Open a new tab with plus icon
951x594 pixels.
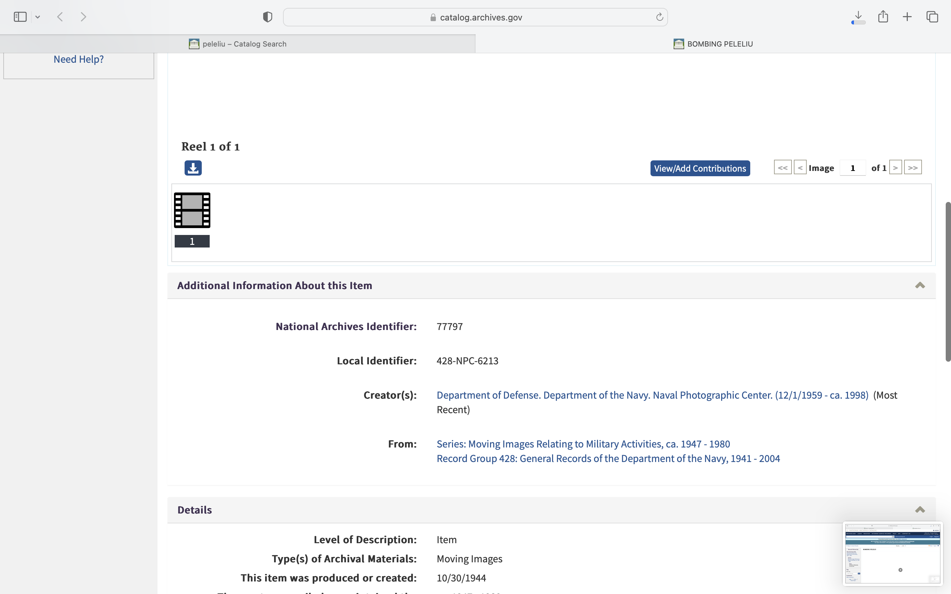point(907,17)
